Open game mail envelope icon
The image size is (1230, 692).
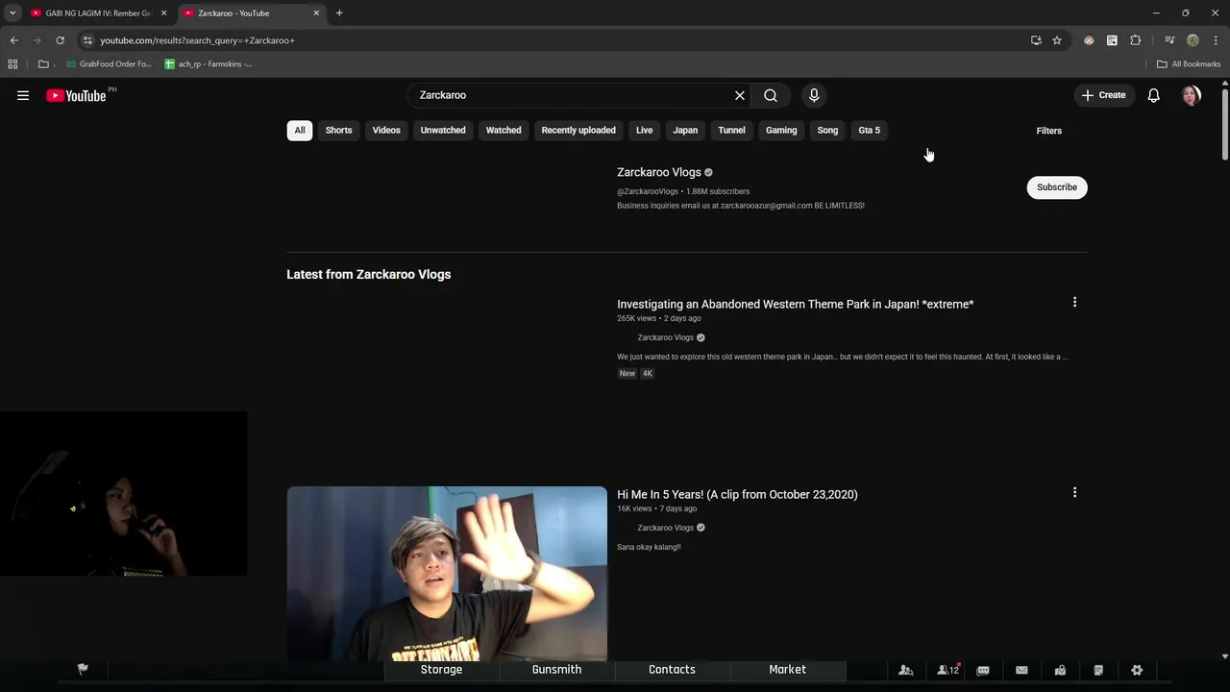[1021, 670]
